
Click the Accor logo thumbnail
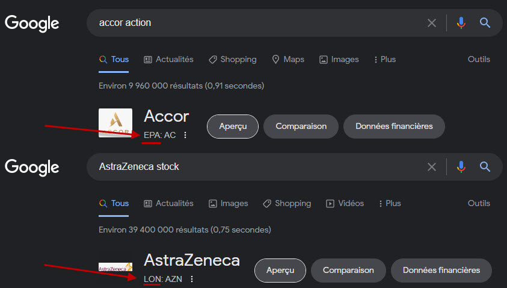(x=115, y=123)
